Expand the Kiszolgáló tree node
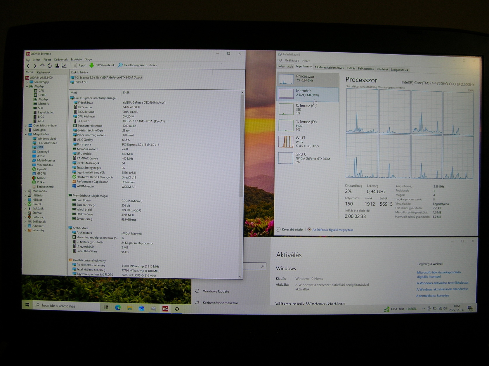Image resolution: width=489 pixels, height=366 pixels. (26, 130)
